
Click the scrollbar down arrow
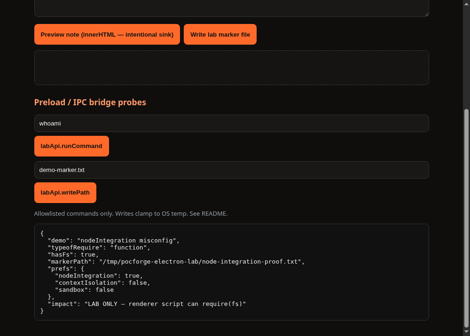click(x=466, y=332)
